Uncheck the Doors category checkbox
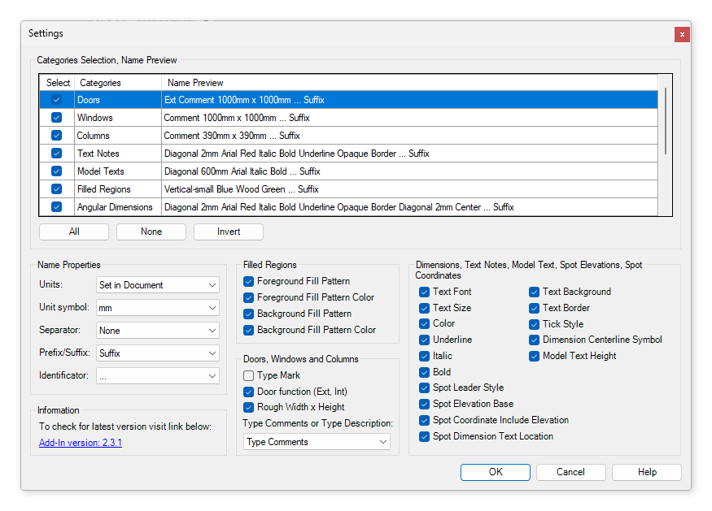This screenshot has width=712, height=511. point(56,100)
